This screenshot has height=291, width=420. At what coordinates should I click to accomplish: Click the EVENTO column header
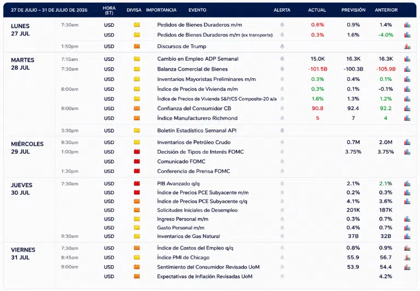coord(198,10)
